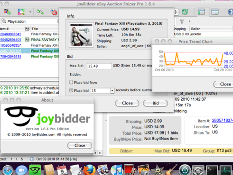Sort by the Item # column header
The image size is (233, 175).
[12, 29]
